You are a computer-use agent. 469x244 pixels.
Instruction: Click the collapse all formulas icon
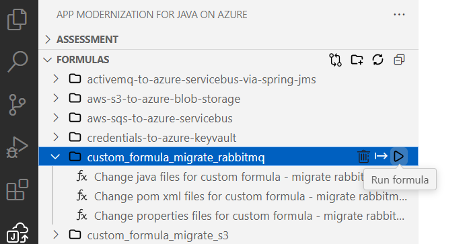399,60
